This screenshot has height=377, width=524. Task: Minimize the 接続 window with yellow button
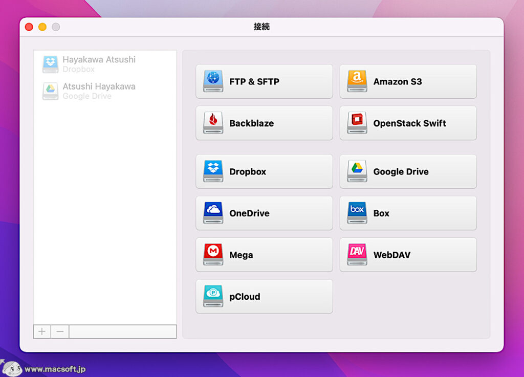42,27
